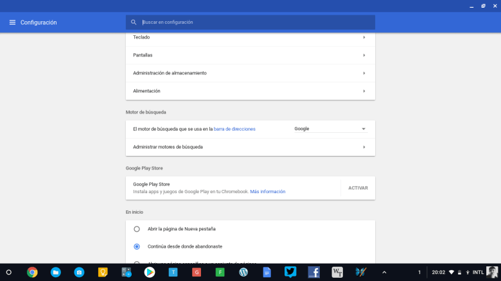Open the WordPress shelf icon
The image size is (501, 281).
(243, 273)
